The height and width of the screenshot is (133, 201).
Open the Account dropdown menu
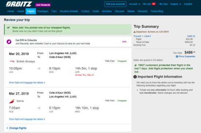click(134, 4)
